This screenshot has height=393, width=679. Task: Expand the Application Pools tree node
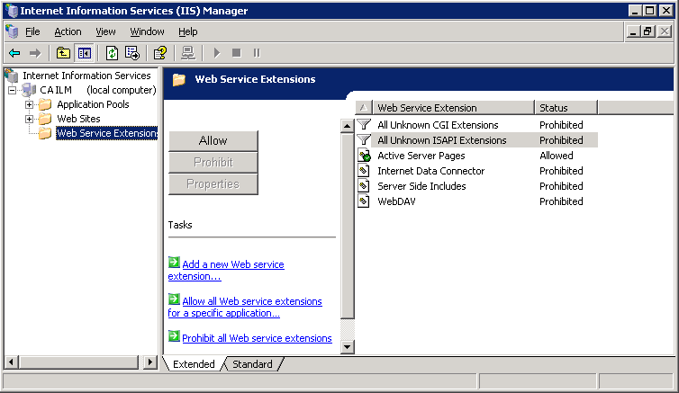click(x=29, y=104)
